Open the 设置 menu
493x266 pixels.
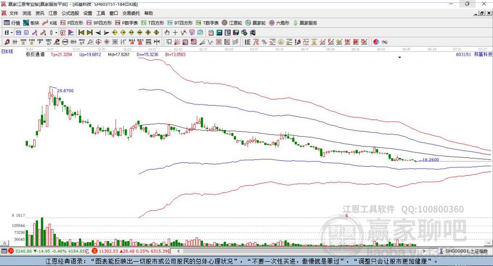tap(88, 13)
